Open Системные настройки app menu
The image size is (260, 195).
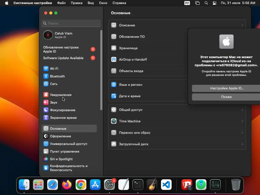point(33,3)
